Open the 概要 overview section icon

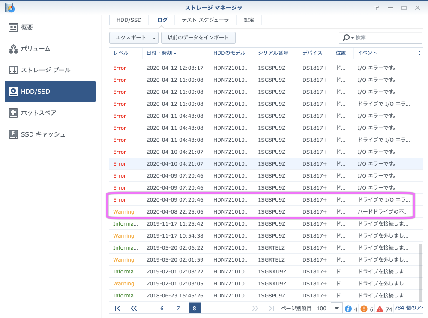13,27
